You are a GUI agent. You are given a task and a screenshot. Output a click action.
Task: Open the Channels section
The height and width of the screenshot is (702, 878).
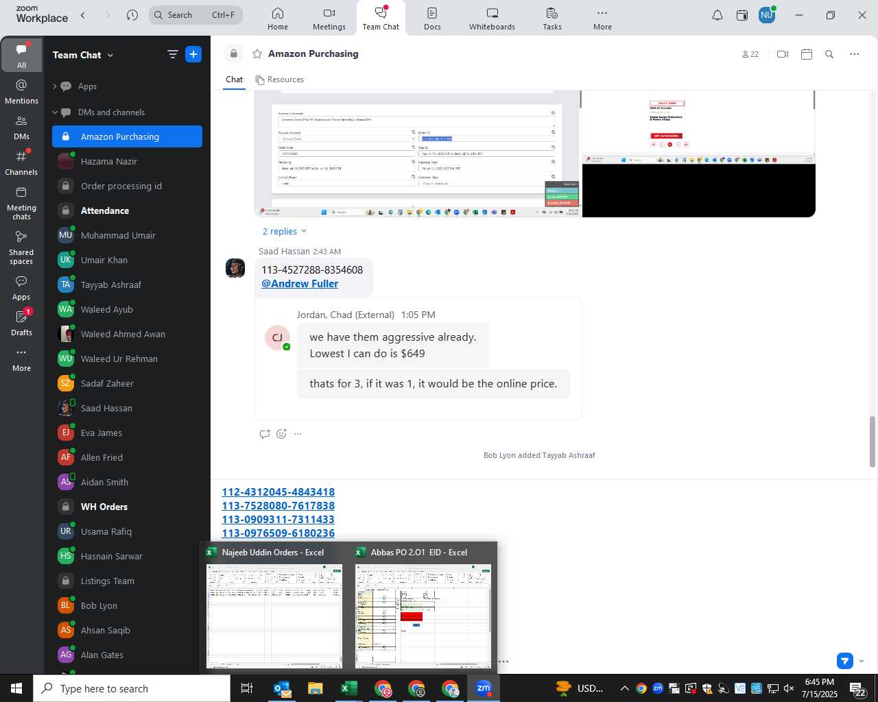tap(21, 162)
